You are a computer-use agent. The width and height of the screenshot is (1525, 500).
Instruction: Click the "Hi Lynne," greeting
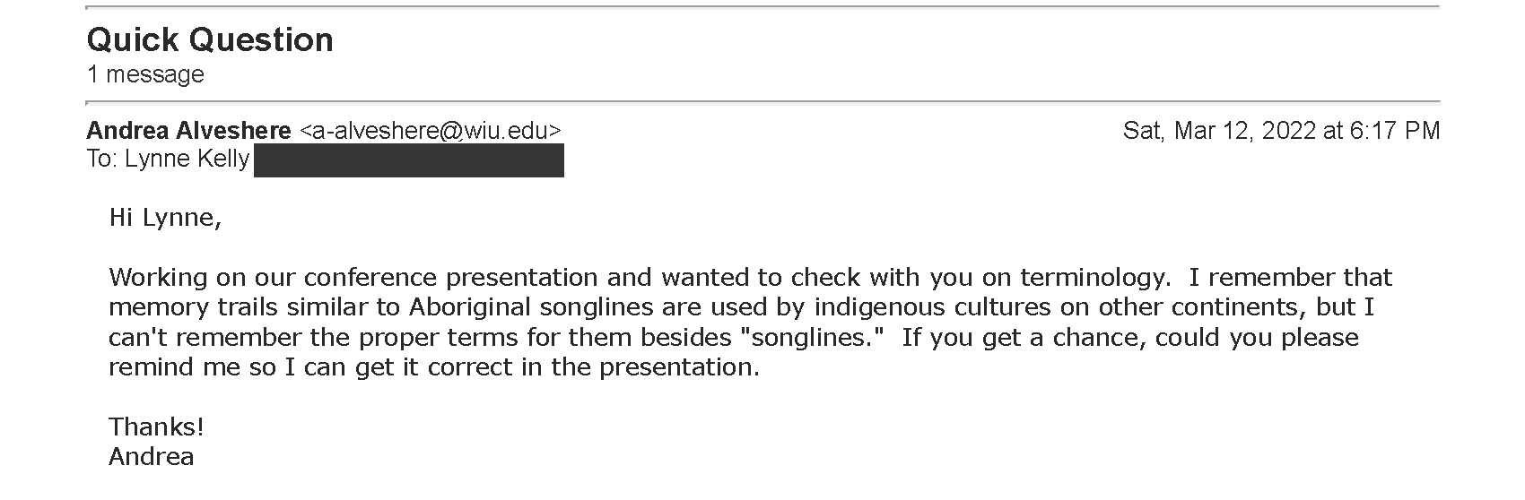click(x=165, y=218)
